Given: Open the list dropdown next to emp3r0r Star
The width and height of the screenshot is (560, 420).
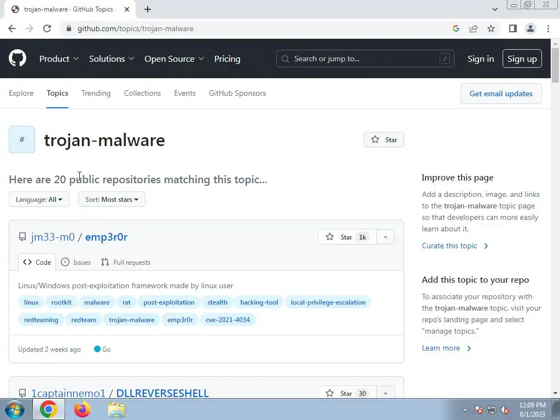Looking at the screenshot, I should [386, 237].
